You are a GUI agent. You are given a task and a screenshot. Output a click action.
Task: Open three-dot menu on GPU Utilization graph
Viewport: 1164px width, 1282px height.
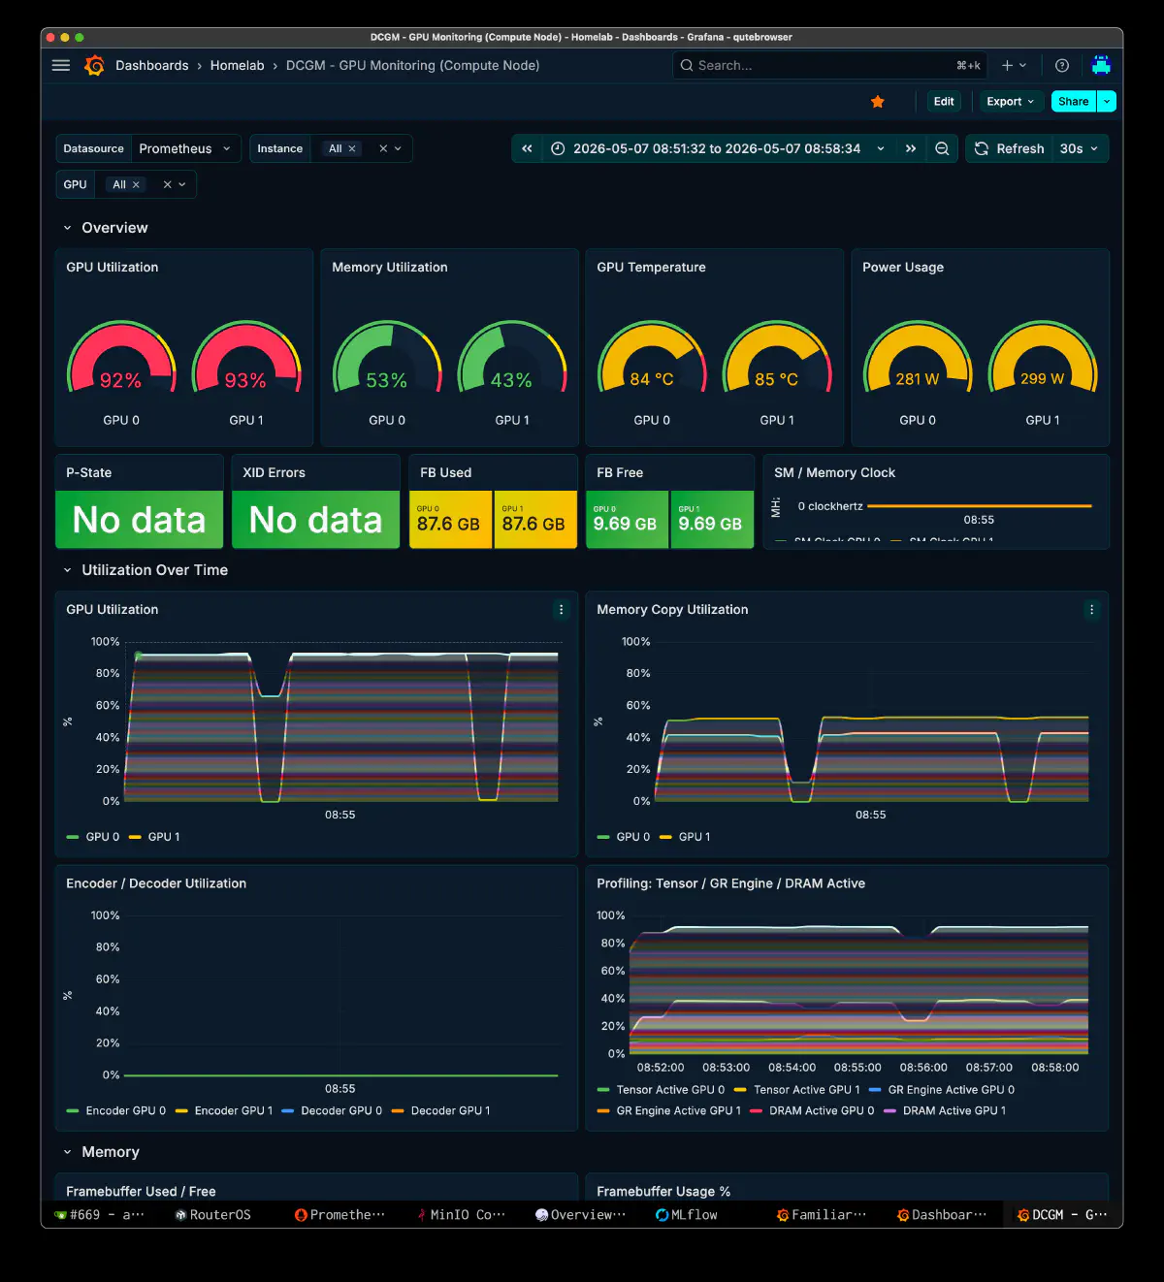coord(561,609)
